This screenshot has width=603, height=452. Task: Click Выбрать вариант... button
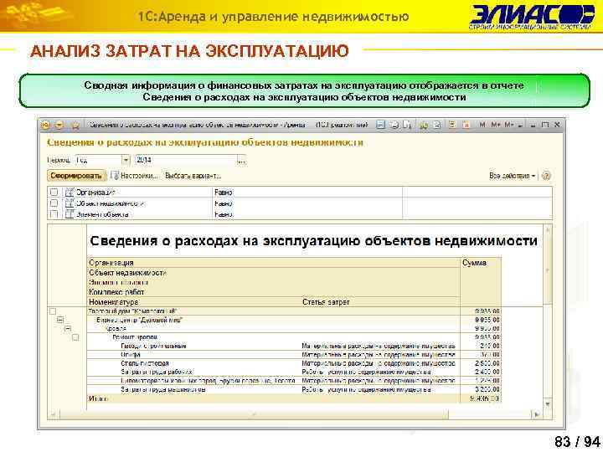[x=193, y=176]
